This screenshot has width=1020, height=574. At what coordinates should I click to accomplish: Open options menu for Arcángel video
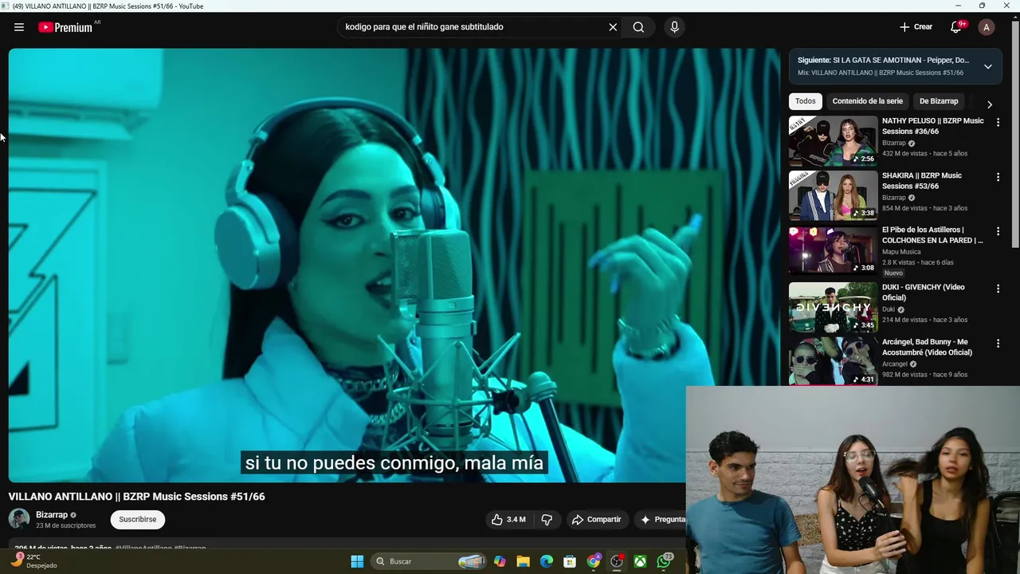998,344
